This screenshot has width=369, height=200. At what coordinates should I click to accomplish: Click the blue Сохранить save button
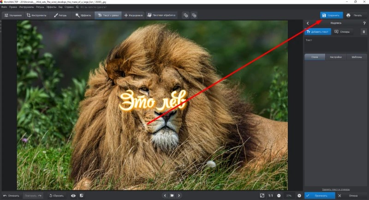tap(331, 15)
